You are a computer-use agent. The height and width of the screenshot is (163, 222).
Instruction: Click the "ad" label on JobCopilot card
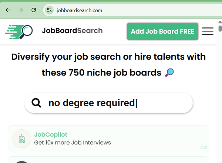203,147
